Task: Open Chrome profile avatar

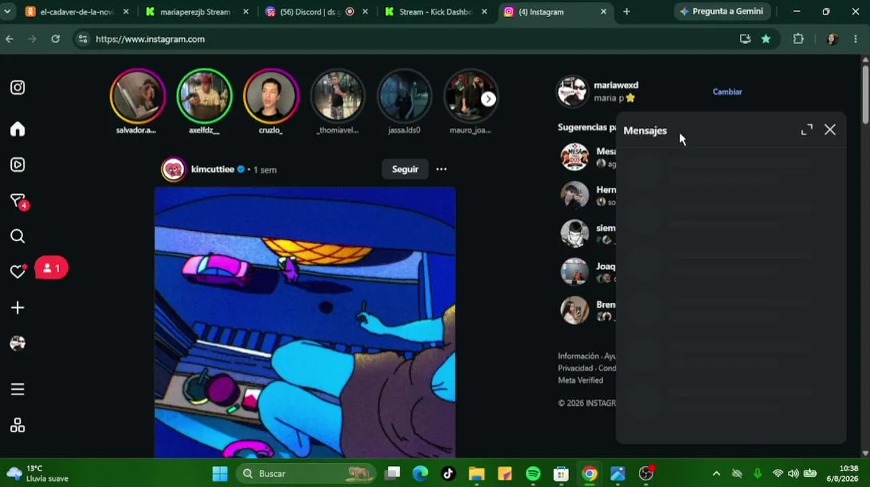Action: click(x=832, y=39)
